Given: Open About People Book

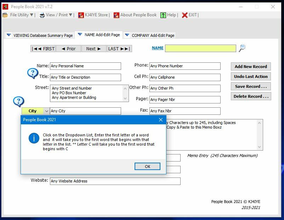Looking at the screenshot, I should click(138, 15).
